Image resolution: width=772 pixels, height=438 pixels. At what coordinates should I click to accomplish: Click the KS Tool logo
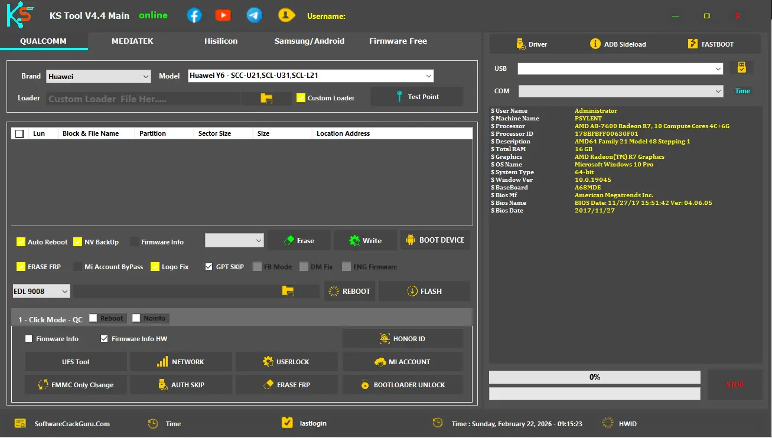[21, 14]
